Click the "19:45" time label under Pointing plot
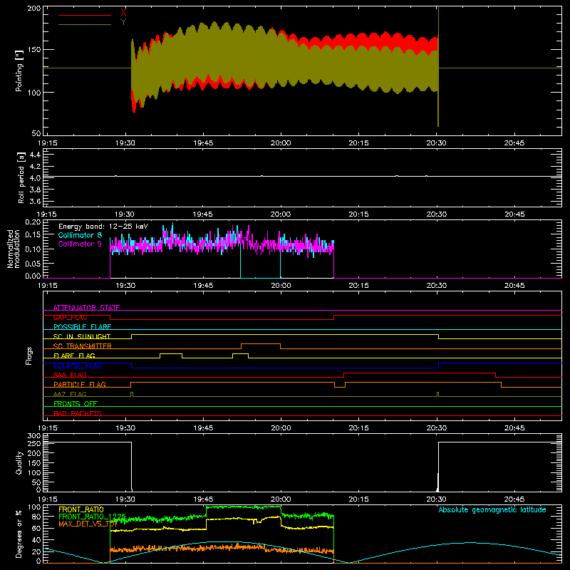570x570 pixels. [203, 143]
